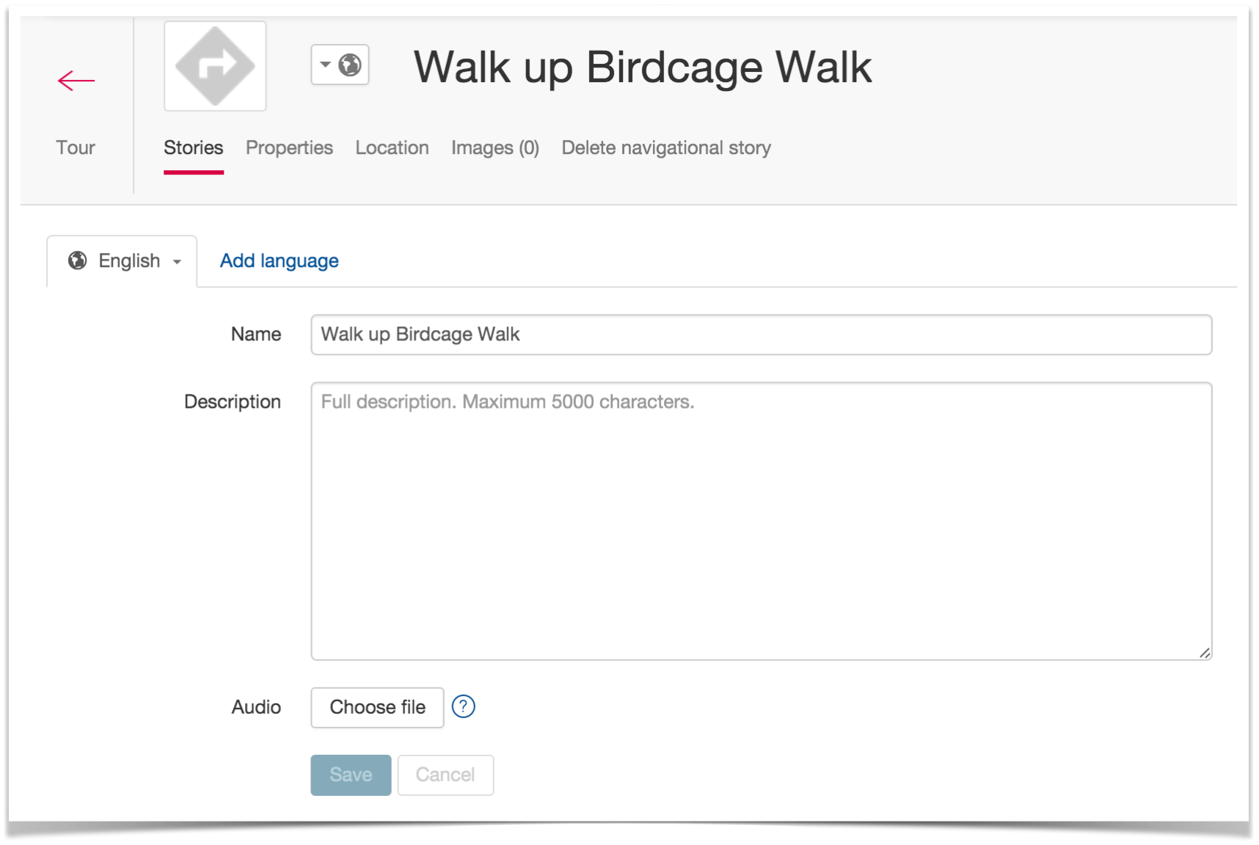Screen dimensions: 1259x845
Task: Save the story changes
Action: (351, 775)
